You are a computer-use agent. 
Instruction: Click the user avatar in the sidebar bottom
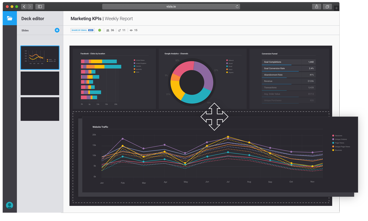pos(10,205)
